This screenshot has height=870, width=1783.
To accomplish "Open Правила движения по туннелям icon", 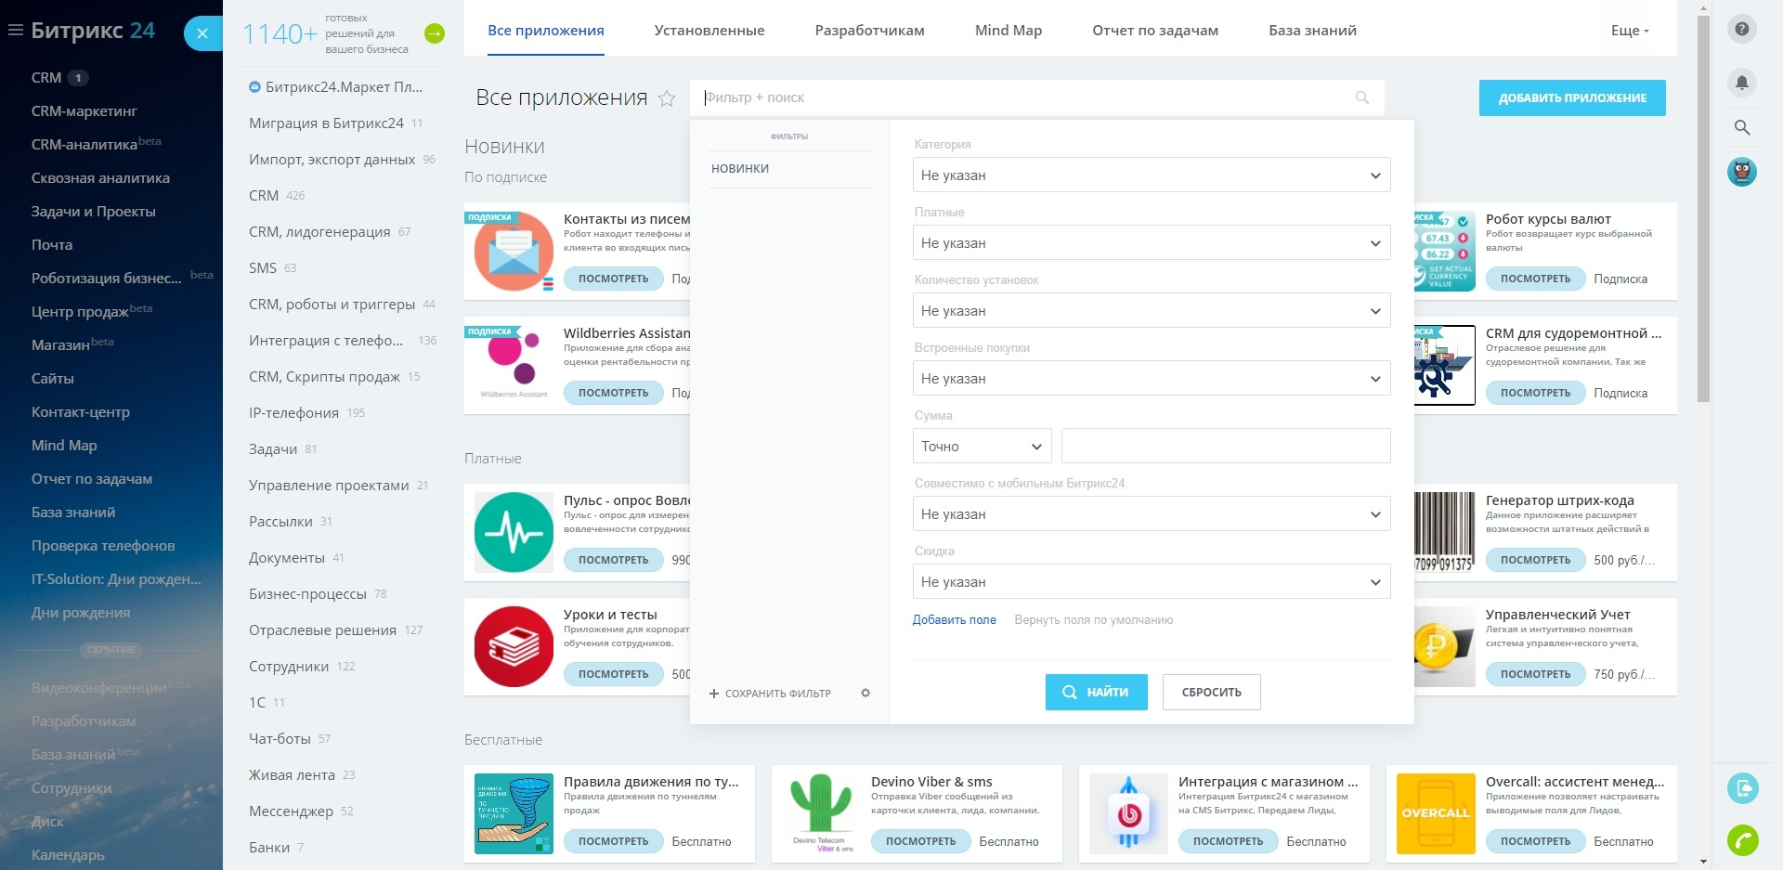I will click(x=514, y=813).
